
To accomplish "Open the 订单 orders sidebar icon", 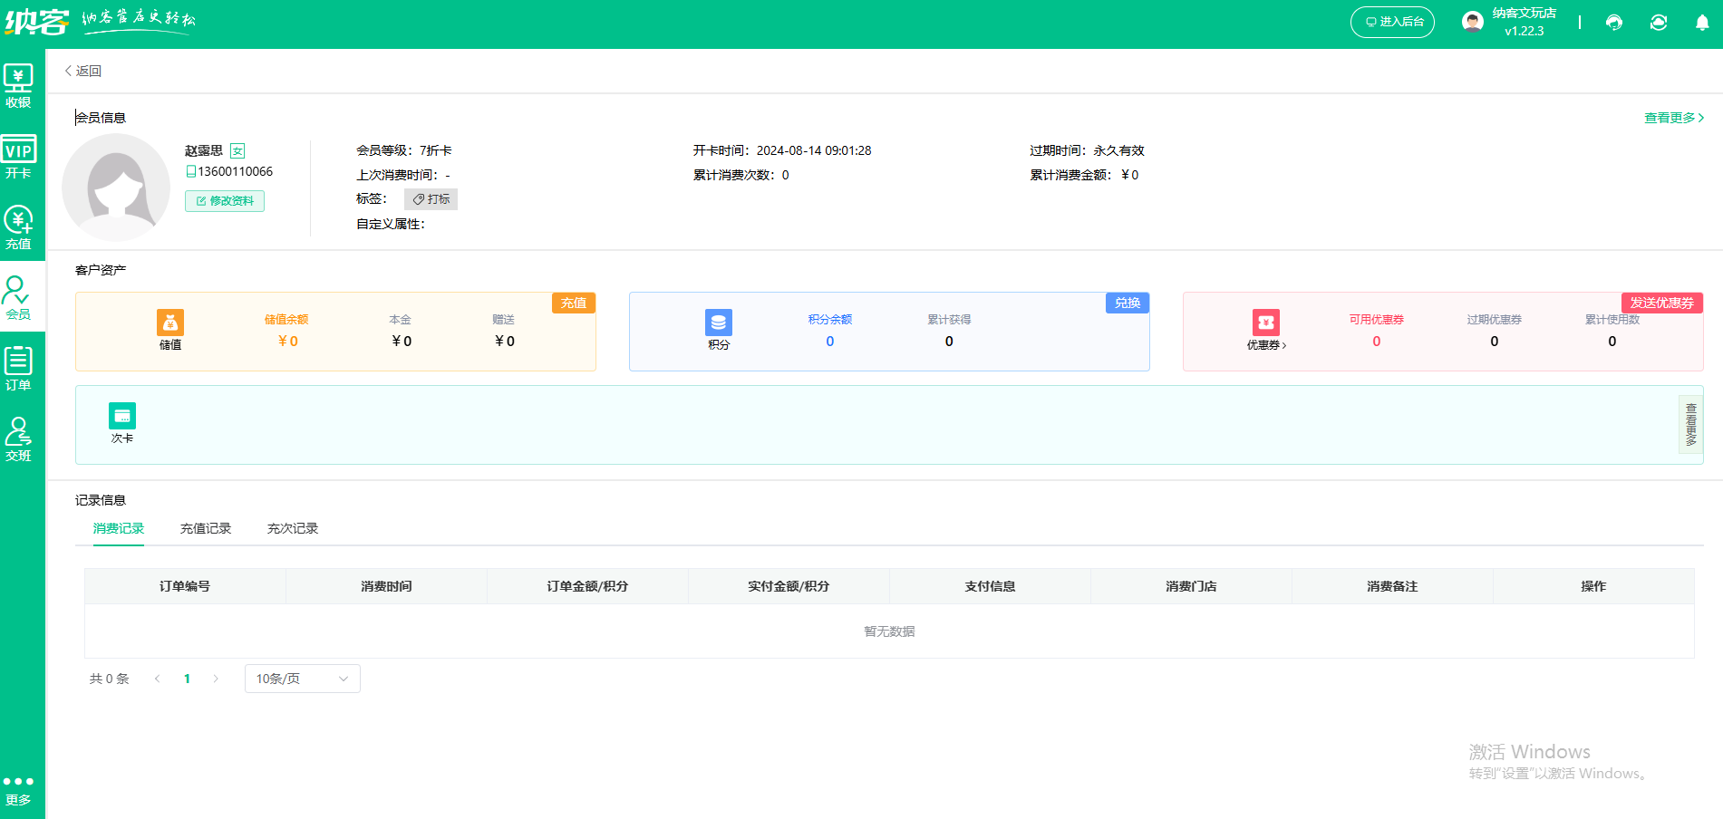I will click(x=18, y=369).
